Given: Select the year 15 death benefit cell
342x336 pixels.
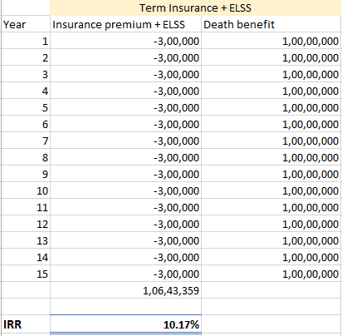Looking at the screenshot, I should coord(271,274).
